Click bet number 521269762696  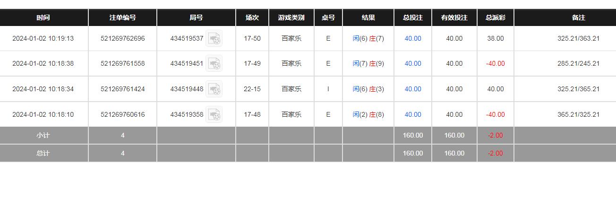[x=122, y=39]
